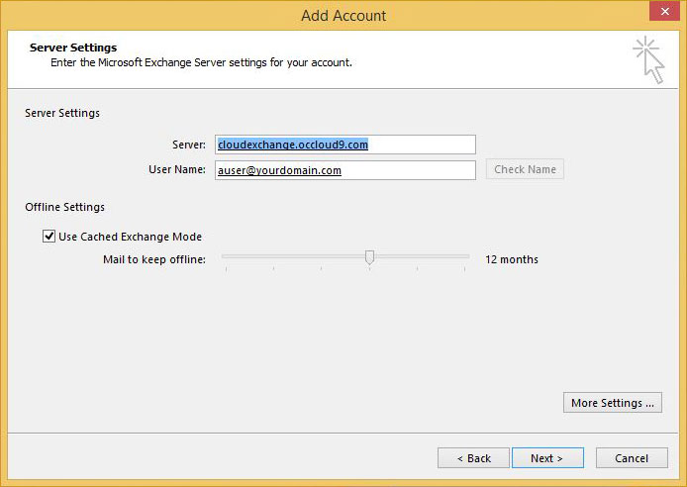Proceed with the Next button

point(547,458)
